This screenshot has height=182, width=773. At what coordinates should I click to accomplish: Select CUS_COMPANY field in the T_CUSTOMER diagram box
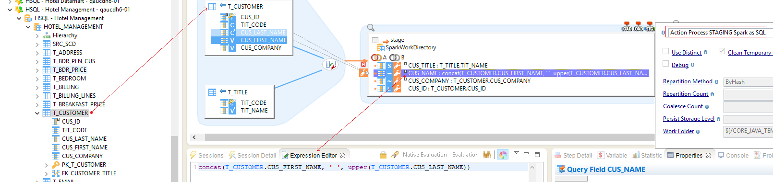pyautogui.click(x=261, y=48)
